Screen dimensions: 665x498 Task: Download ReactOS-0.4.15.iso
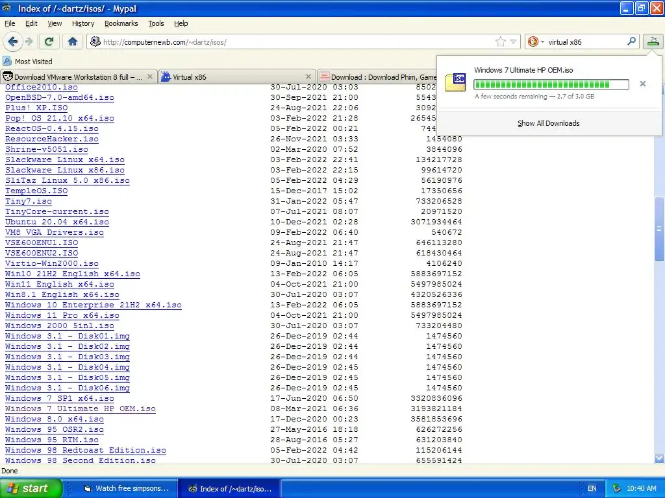(52, 128)
